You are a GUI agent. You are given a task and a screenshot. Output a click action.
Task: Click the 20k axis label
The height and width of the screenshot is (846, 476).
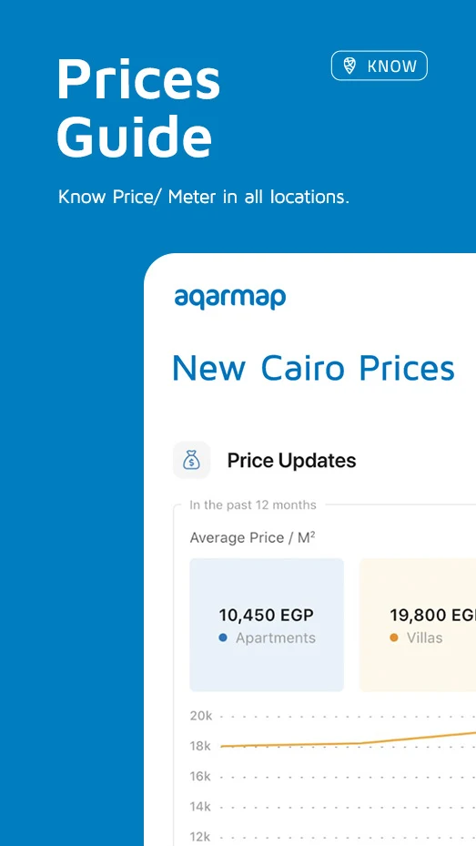coord(200,716)
